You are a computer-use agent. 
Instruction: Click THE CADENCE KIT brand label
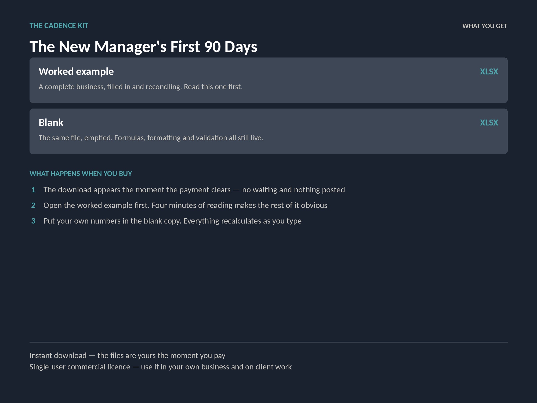click(59, 26)
